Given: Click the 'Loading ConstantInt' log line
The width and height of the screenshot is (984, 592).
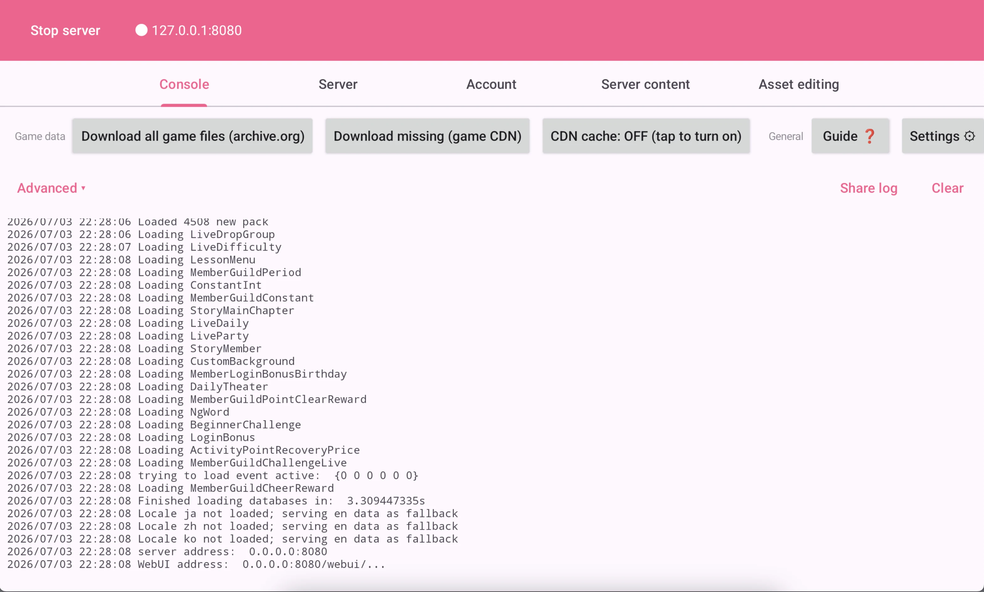Looking at the screenshot, I should (x=134, y=285).
